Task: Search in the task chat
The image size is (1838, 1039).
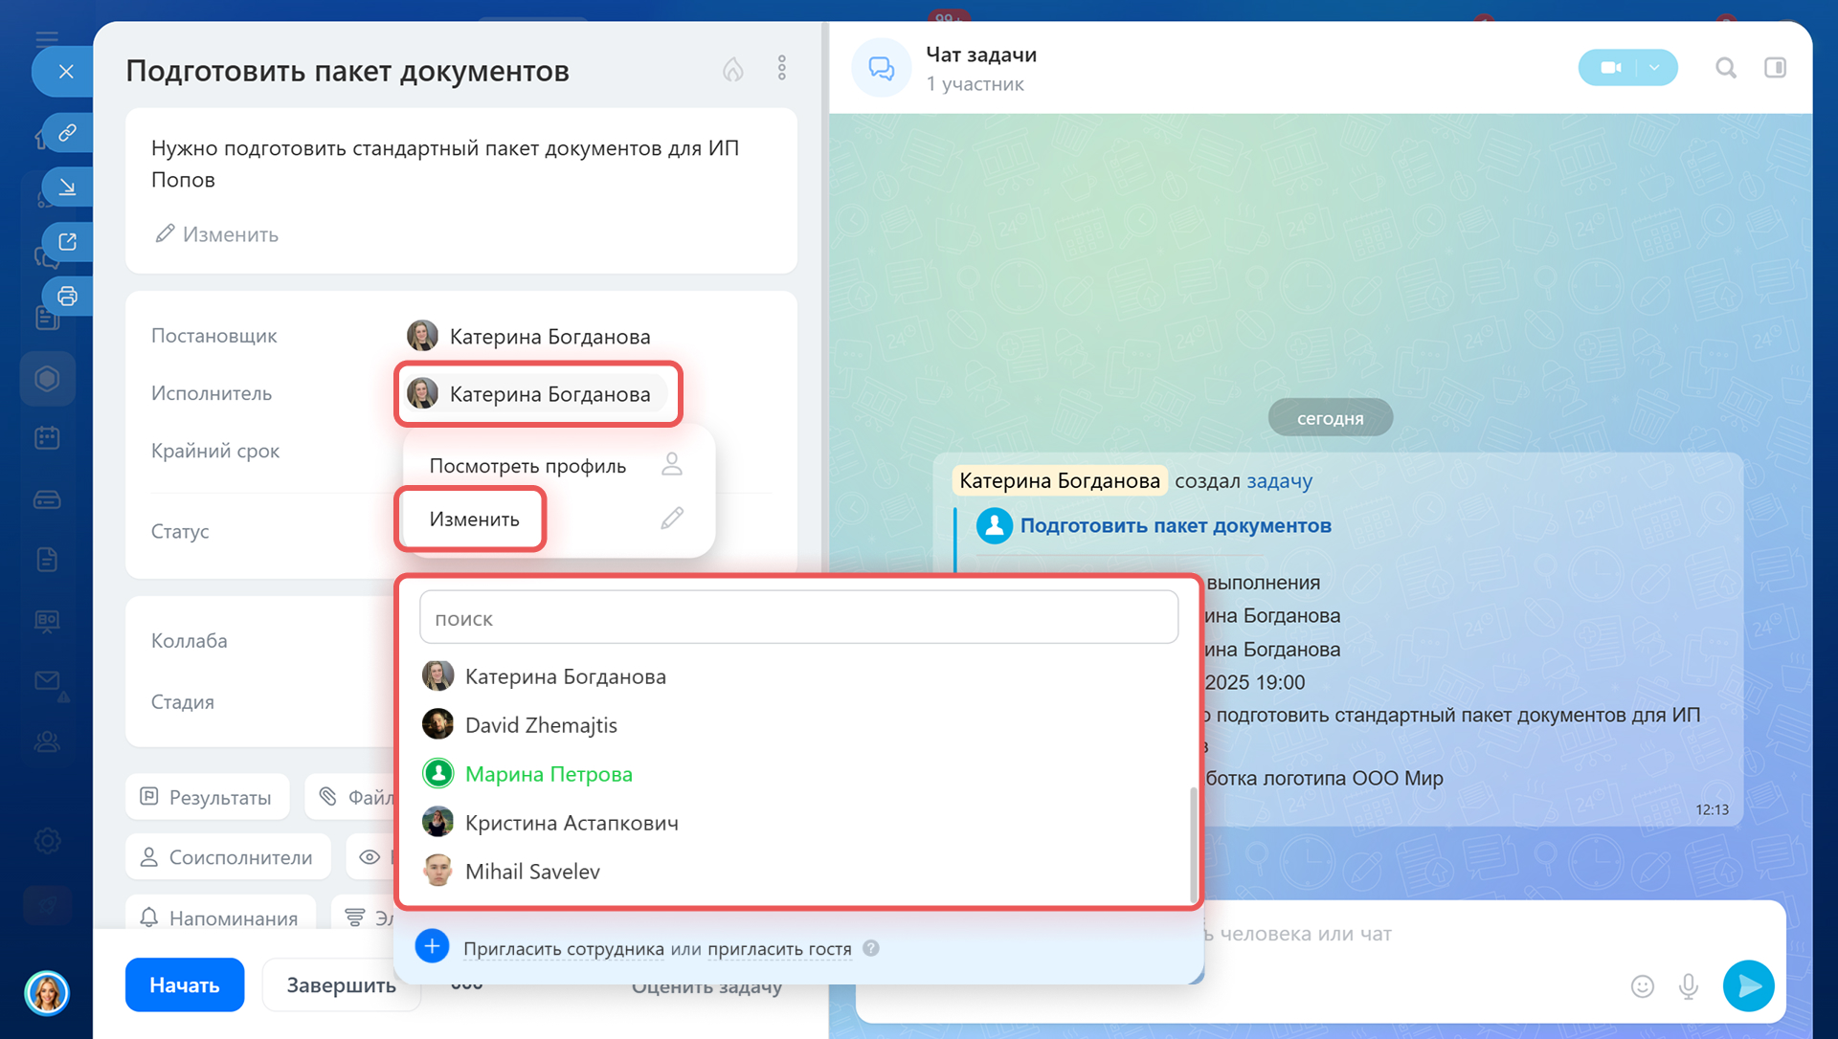Action: (x=1725, y=68)
